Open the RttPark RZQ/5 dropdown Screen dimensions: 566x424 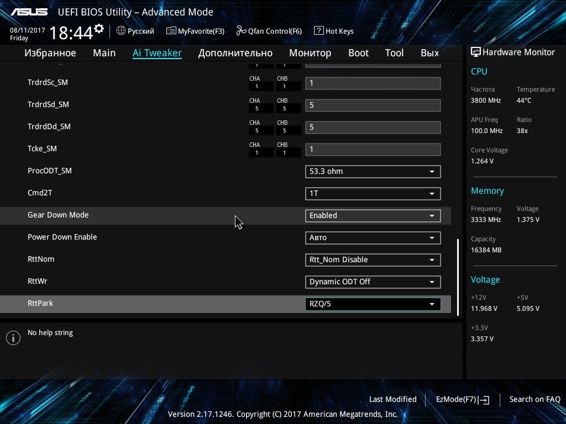click(373, 304)
